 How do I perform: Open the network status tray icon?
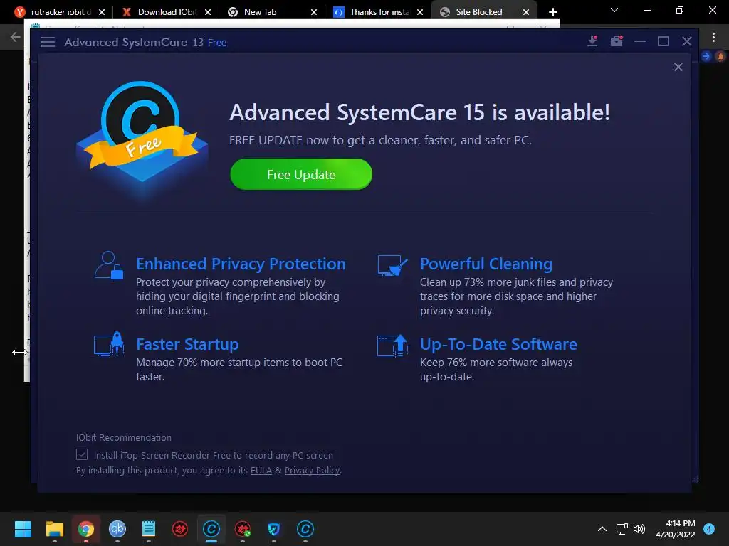click(622, 529)
